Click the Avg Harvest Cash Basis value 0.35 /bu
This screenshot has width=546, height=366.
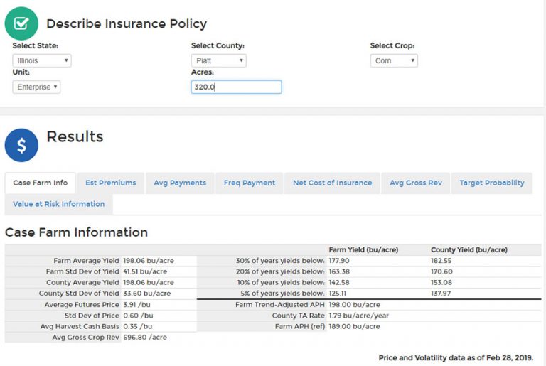138,326
